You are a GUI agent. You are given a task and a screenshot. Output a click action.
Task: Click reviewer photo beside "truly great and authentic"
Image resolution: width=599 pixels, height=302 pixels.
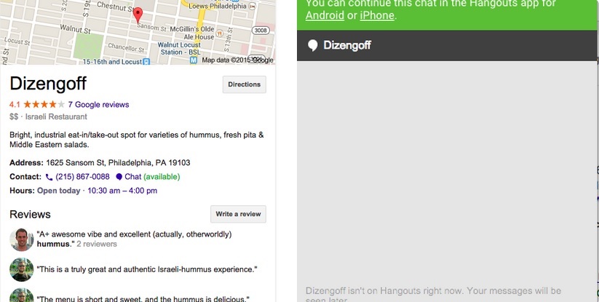pos(21,269)
